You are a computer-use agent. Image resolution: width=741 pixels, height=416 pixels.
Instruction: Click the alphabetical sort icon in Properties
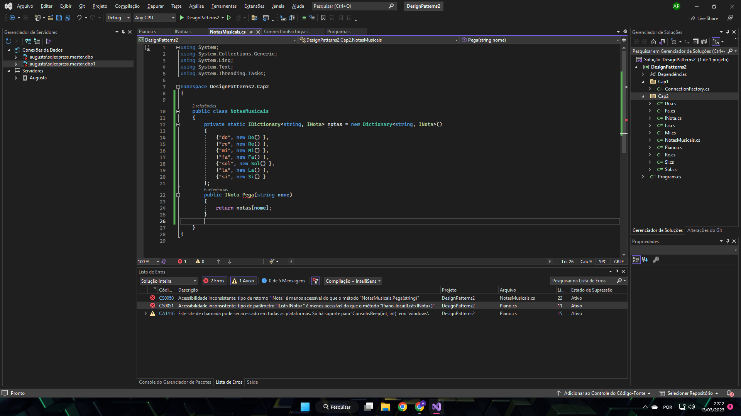[x=645, y=260]
